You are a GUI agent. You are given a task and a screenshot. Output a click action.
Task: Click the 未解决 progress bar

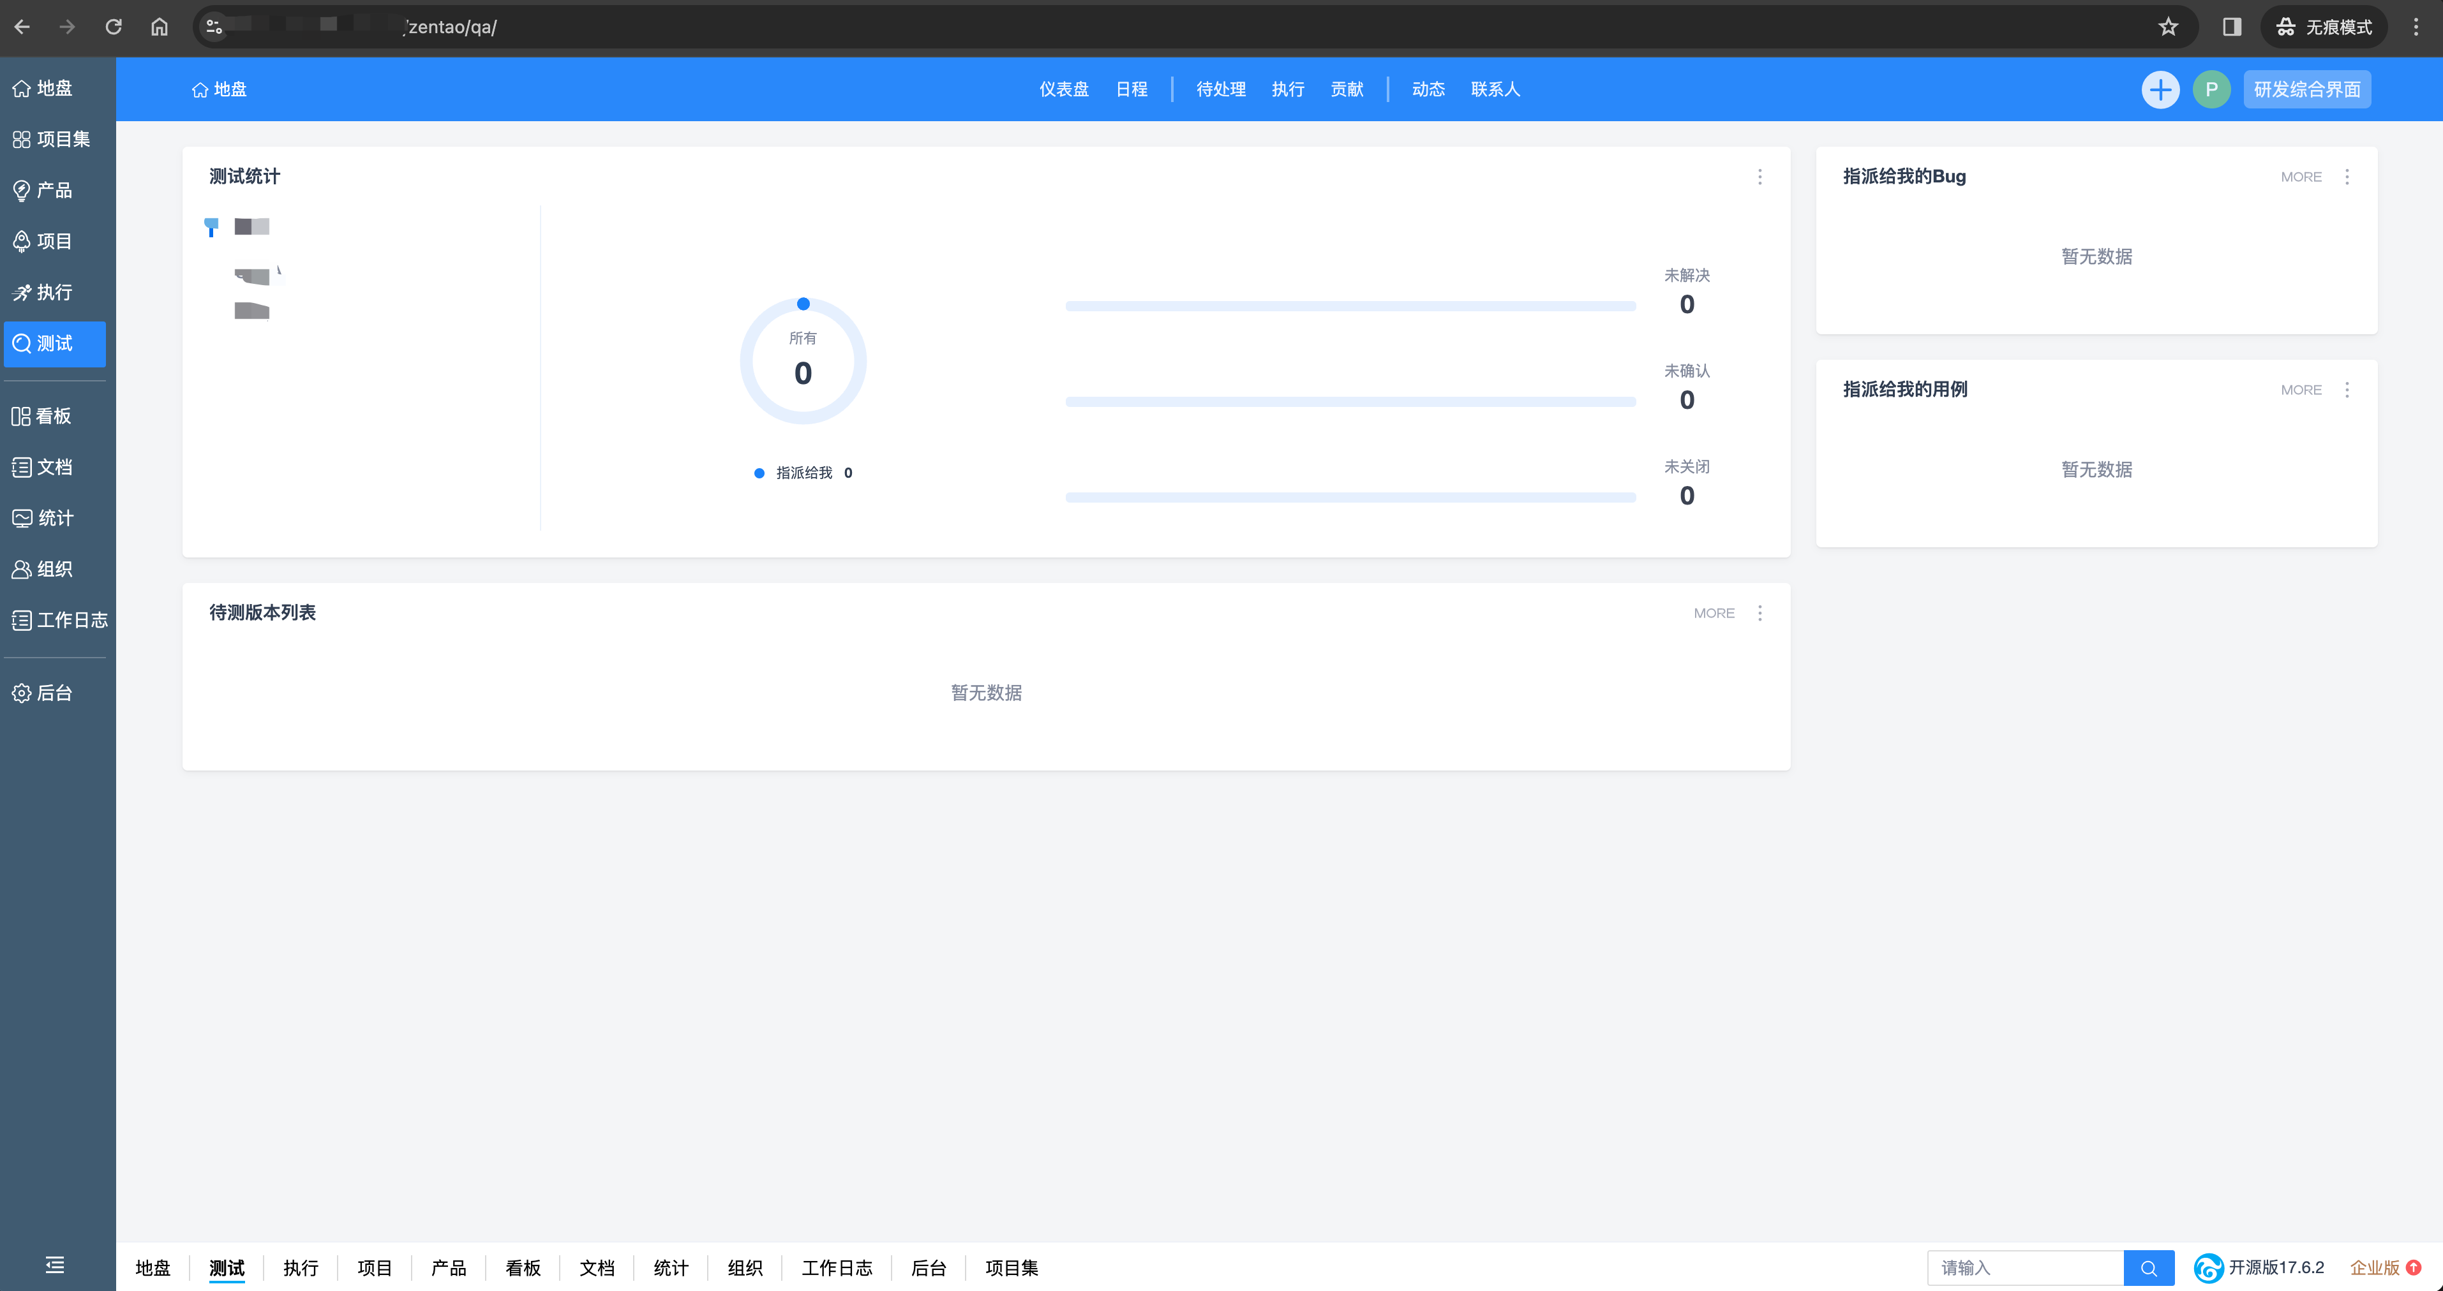click(1350, 306)
